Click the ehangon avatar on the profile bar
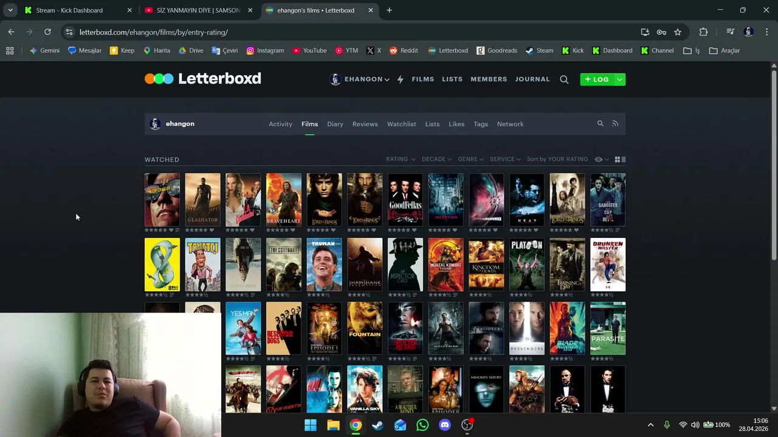The height and width of the screenshot is (437, 778). coord(155,124)
